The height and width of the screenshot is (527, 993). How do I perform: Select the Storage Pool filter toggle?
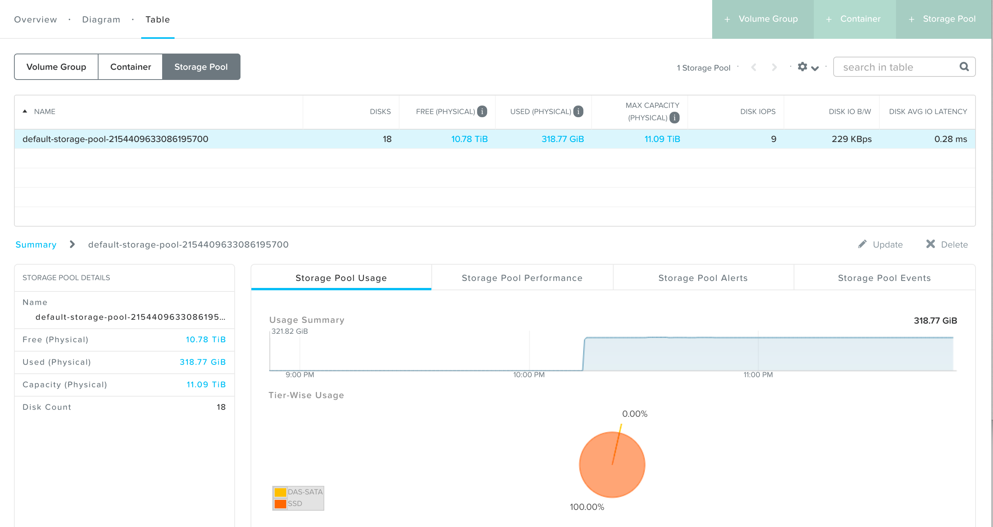[201, 66]
